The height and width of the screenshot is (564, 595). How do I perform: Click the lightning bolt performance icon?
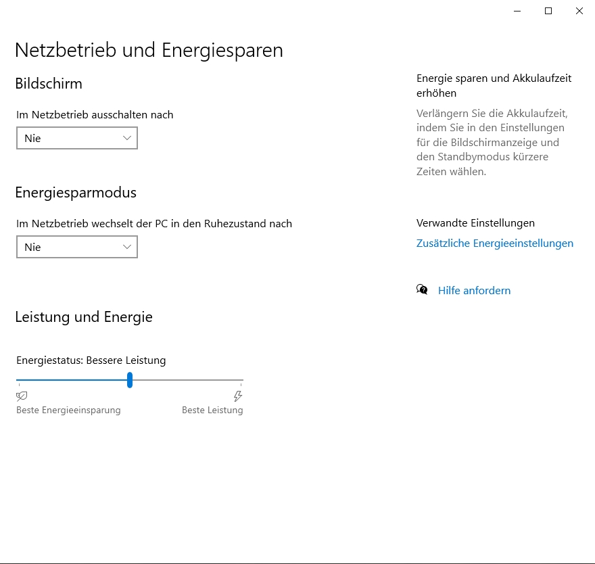(238, 396)
